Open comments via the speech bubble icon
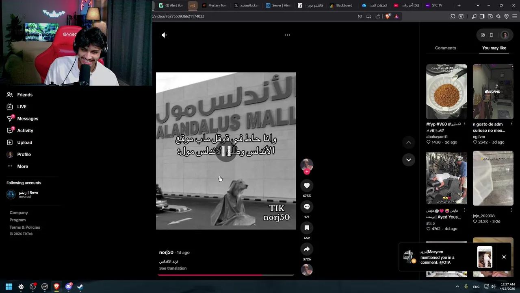Screen dimensions: 520x293 [x=307, y=207]
